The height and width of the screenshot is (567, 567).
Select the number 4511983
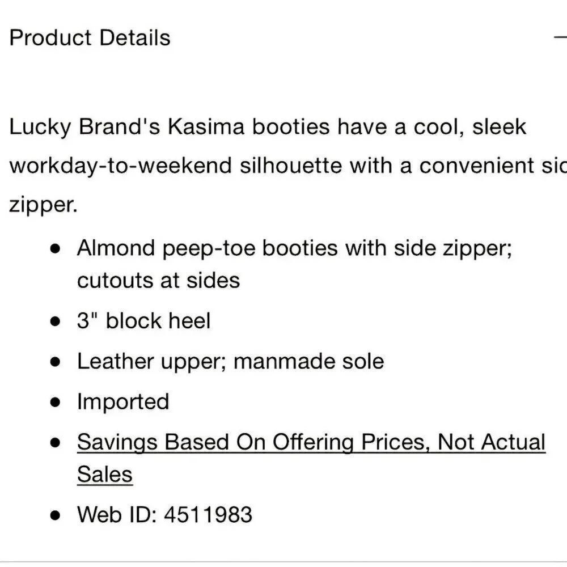click(208, 514)
